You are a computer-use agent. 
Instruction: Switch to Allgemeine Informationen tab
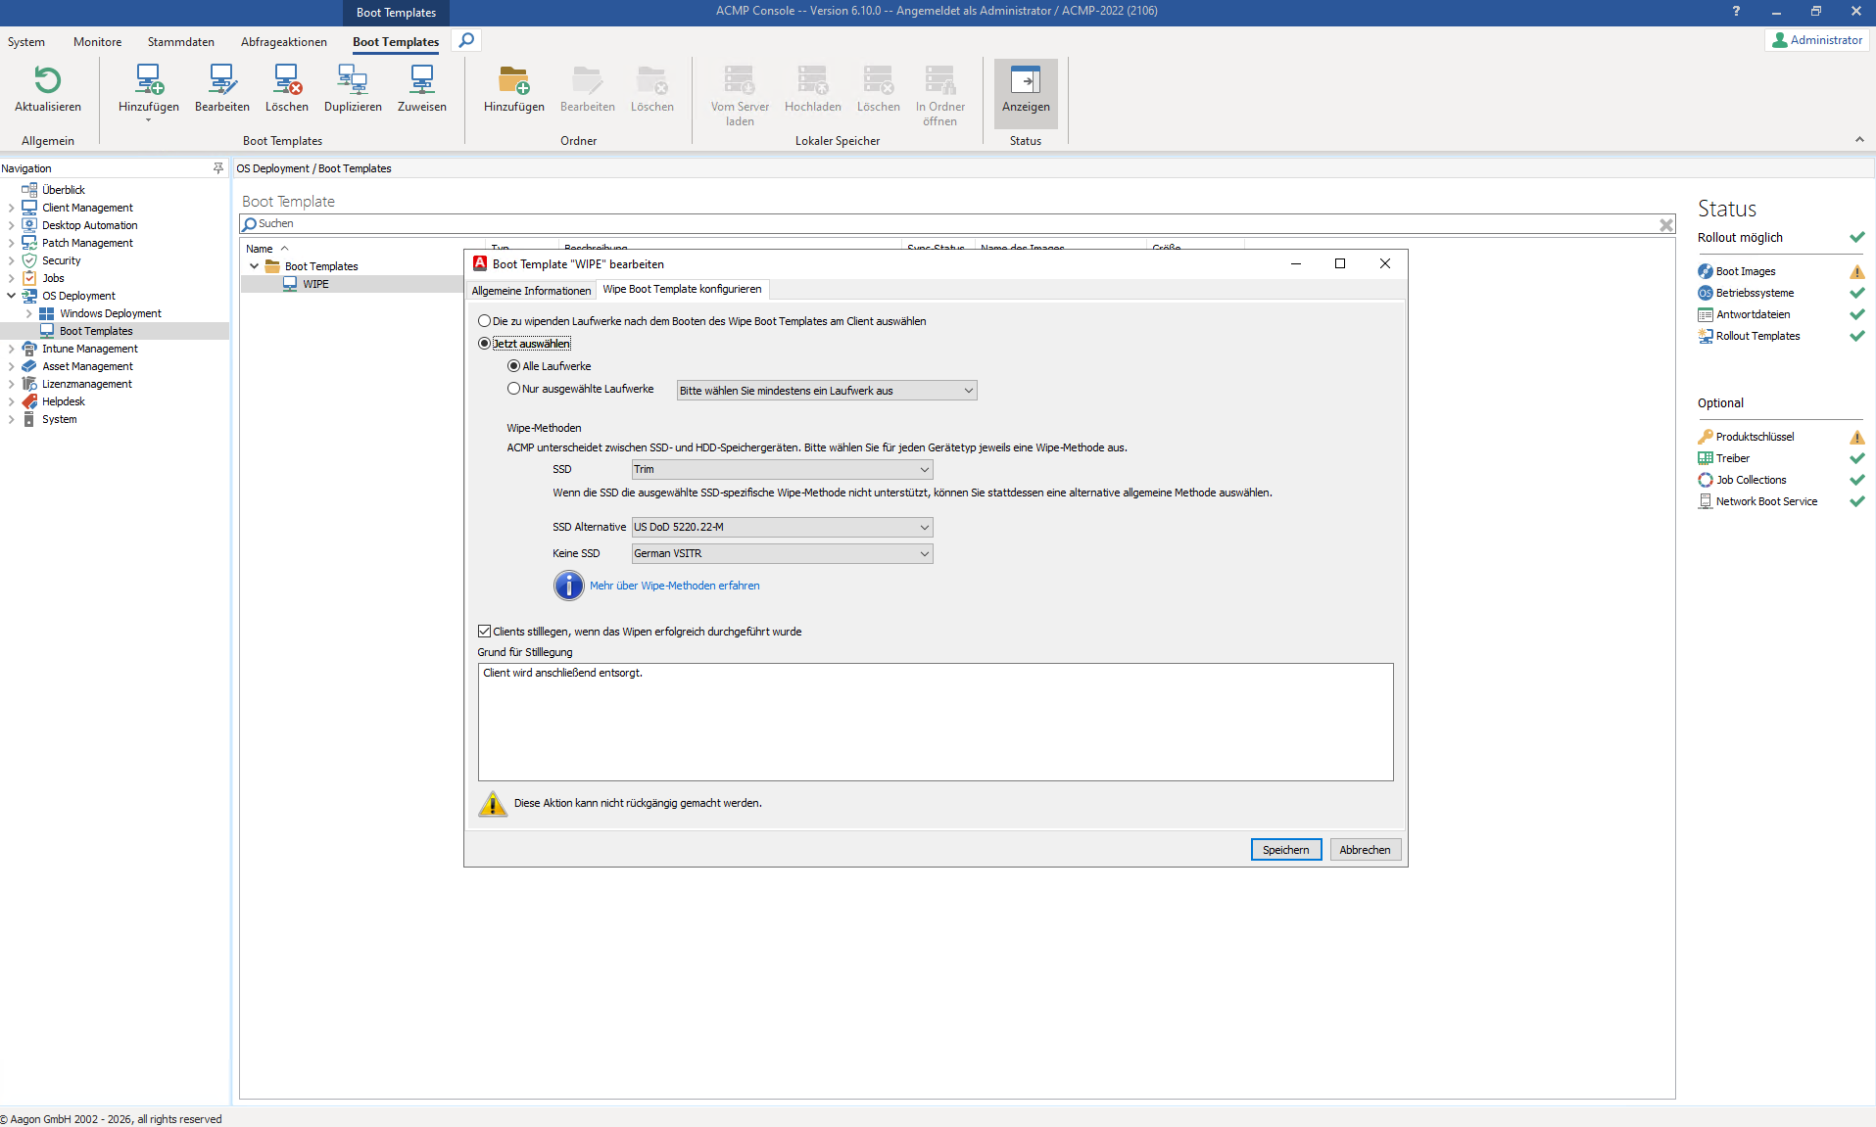[531, 291]
